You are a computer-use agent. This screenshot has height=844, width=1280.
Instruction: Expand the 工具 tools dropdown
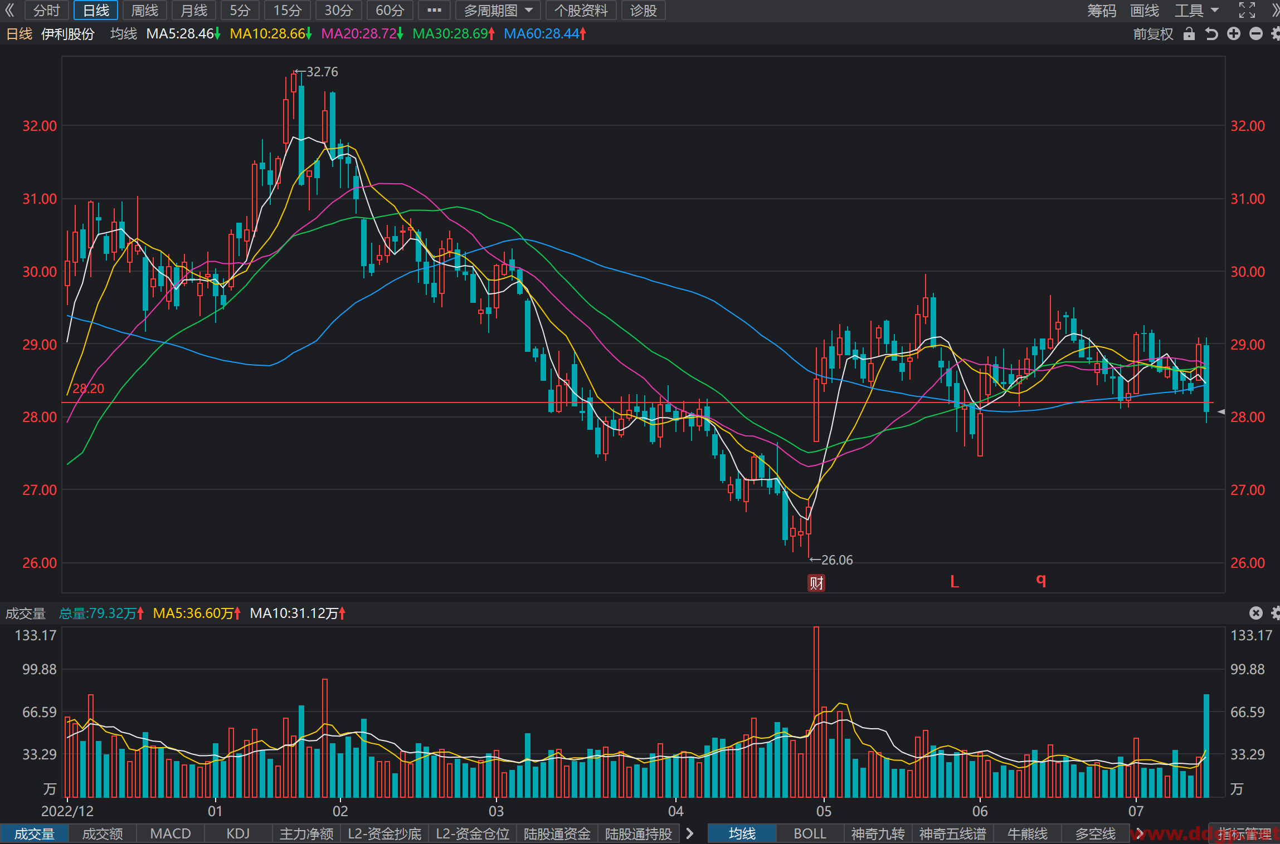coord(1197,10)
